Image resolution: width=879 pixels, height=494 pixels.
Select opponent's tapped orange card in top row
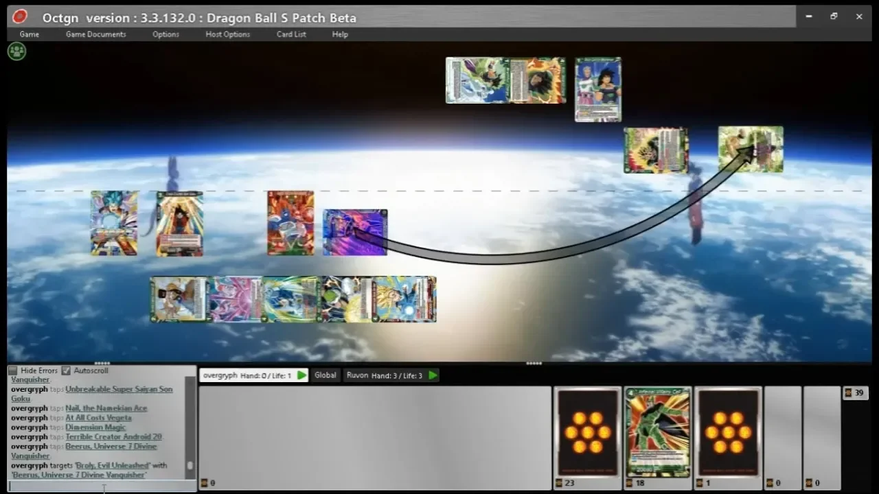538,80
